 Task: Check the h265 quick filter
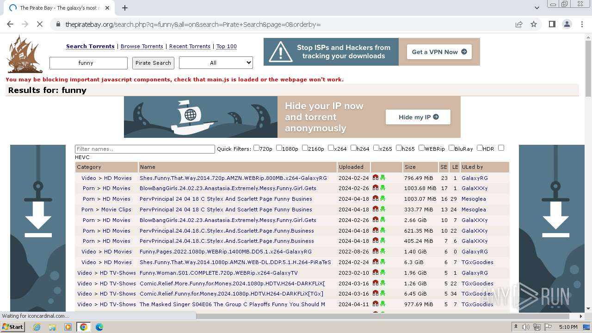399,148
